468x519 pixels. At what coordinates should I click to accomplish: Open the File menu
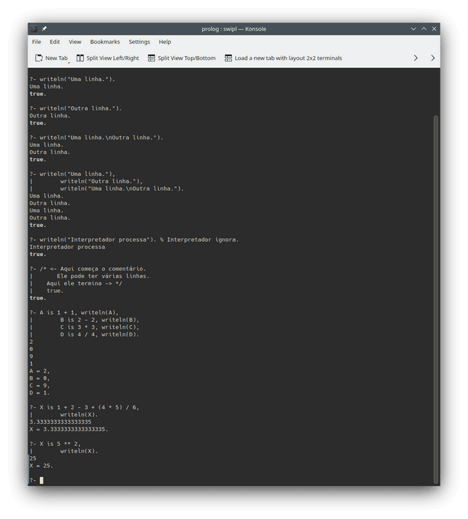pos(36,42)
